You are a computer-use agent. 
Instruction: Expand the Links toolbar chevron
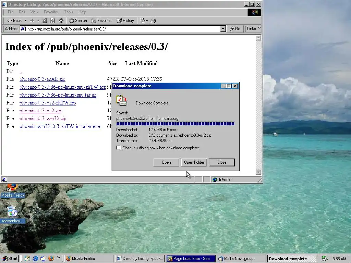point(259,28)
